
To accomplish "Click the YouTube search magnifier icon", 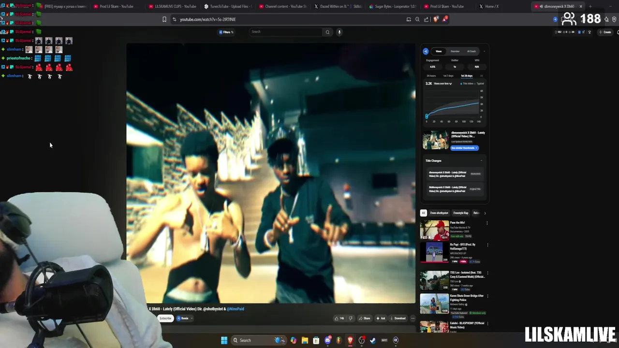I will click(327, 32).
